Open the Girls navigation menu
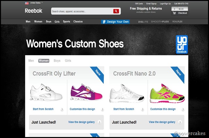Image resolution: width=209 pixels, height=138 pixels. pos(57,22)
